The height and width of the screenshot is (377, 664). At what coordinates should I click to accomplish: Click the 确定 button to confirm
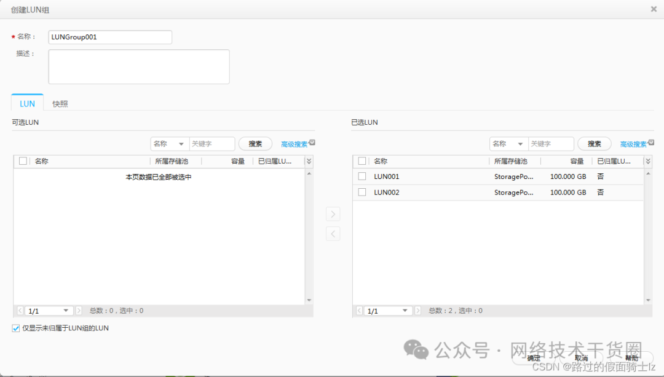coord(534,357)
